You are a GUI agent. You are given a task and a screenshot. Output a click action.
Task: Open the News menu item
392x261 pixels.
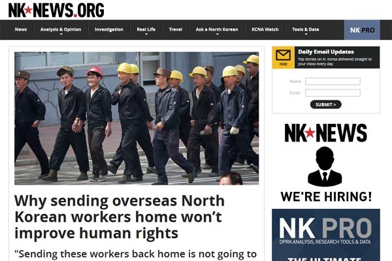pyautogui.click(x=21, y=29)
